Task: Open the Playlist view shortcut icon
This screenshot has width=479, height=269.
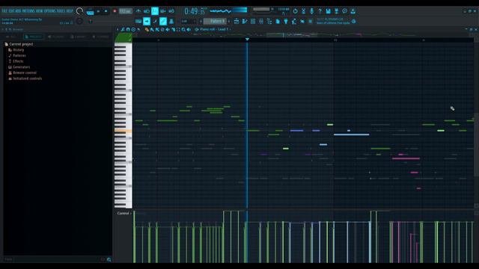Action: [x=237, y=21]
